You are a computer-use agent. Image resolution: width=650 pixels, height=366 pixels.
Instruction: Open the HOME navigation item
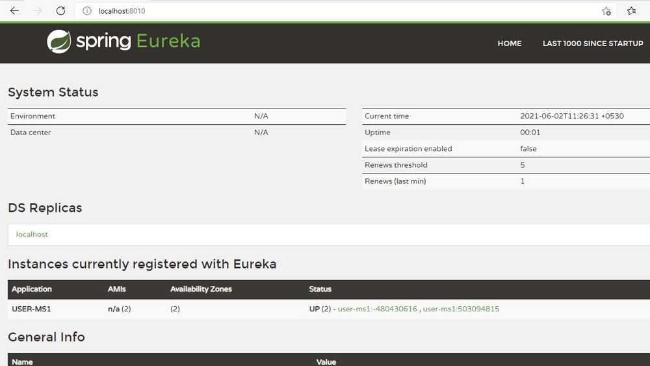tap(510, 44)
